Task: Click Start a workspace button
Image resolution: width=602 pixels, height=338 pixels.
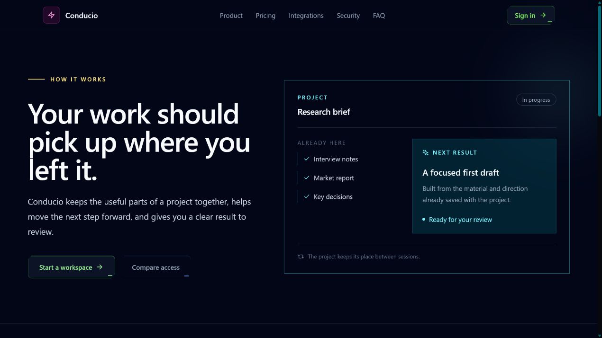Action: tap(72, 267)
